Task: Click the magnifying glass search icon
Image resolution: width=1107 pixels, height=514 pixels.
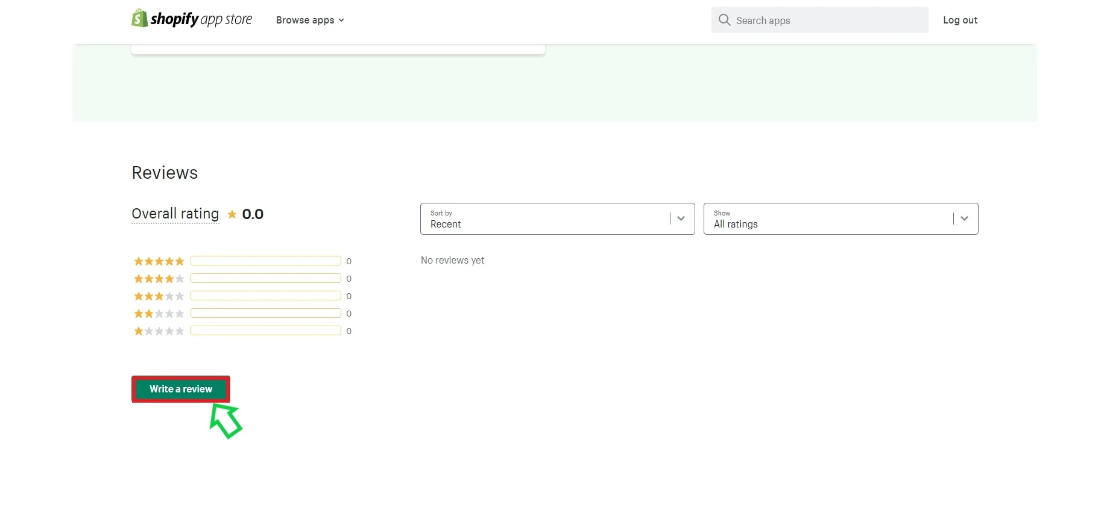Action: pyautogui.click(x=724, y=20)
